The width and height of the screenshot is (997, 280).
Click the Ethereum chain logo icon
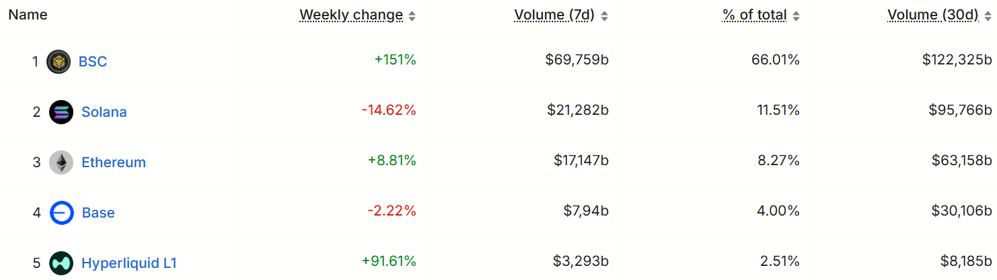pyautogui.click(x=61, y=162)
